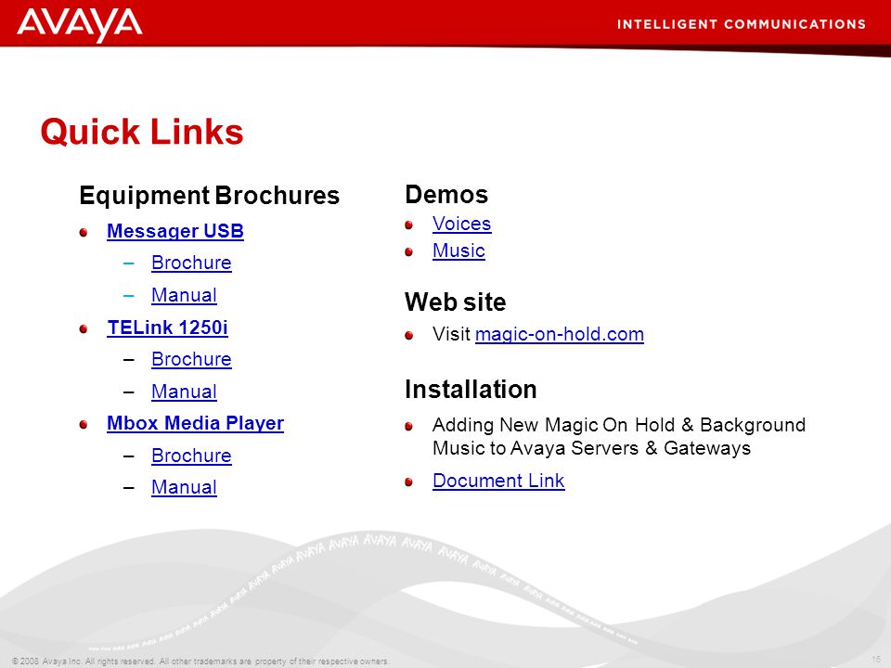
Task: Open Manual link under Mbox Media Player
Action: pyautogui.click(x=184, y=487)
